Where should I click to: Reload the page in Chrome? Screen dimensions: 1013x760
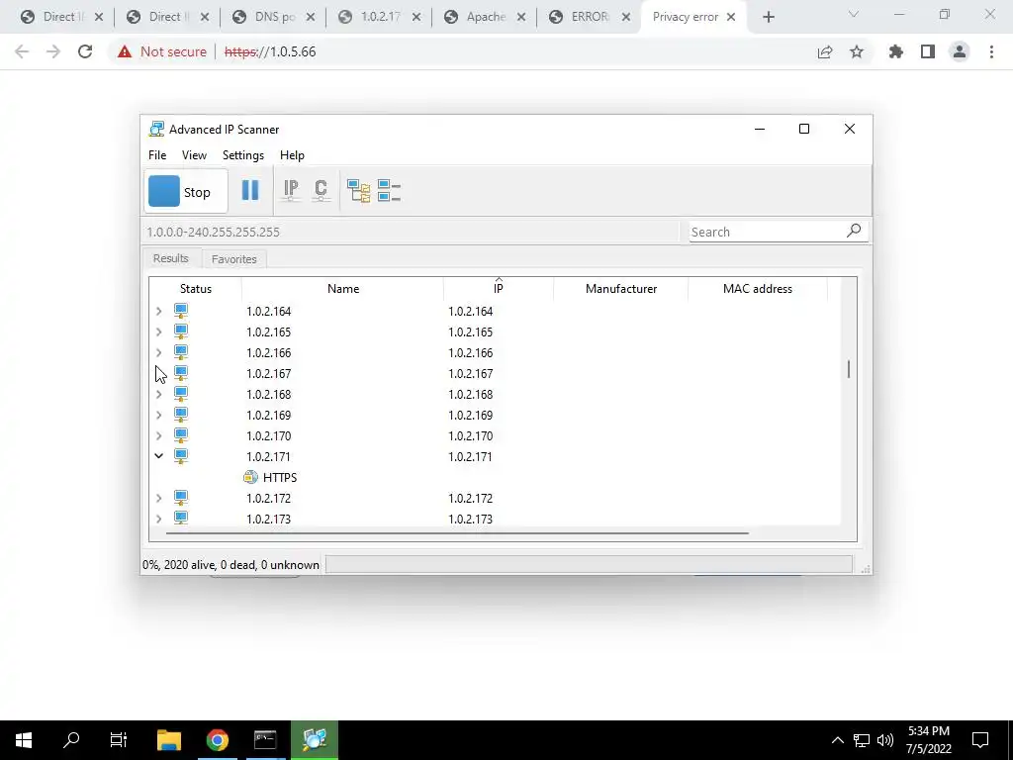pos(85,51)
